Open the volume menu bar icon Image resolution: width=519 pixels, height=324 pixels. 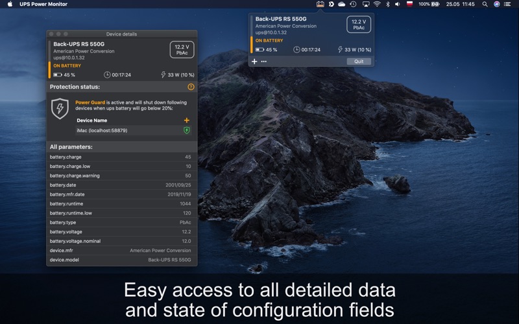click(398, 5)
